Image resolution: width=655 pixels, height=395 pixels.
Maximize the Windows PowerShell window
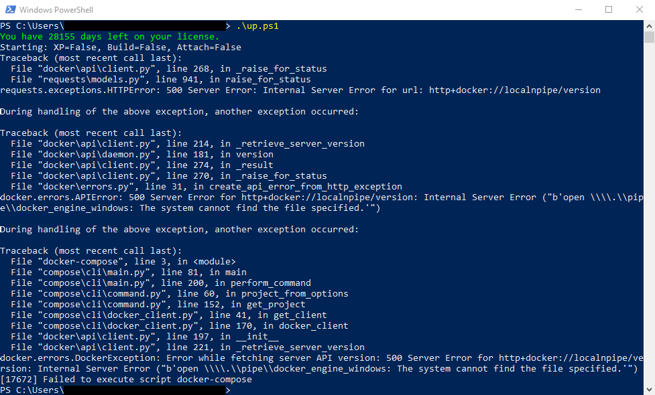click(x=609, y=9)
